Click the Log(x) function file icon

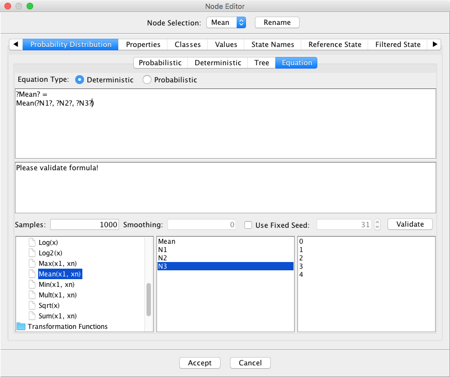(32, 243)
